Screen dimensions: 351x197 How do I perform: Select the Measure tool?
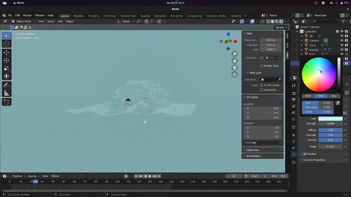pyautogui.click(x=7, y=93)
